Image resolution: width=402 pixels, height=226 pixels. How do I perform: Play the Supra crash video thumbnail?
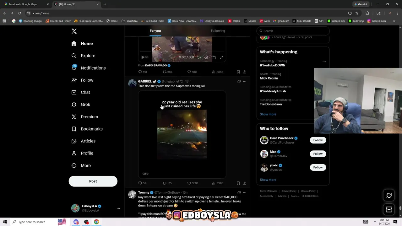[182, 134]
